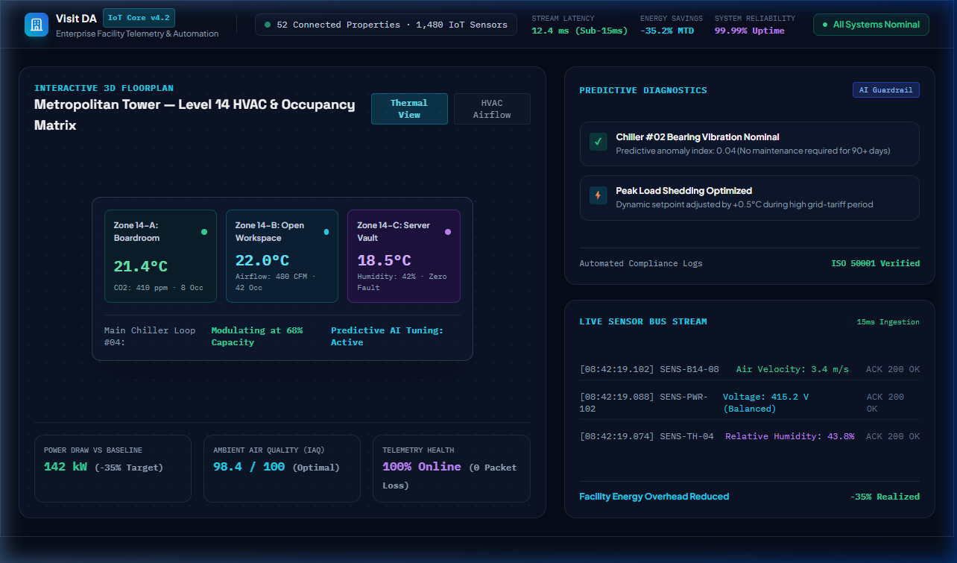Click Modulating at 68% Capacity status

point(257,336)
